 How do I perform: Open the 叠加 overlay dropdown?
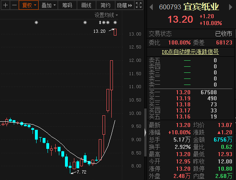(48, 5)
